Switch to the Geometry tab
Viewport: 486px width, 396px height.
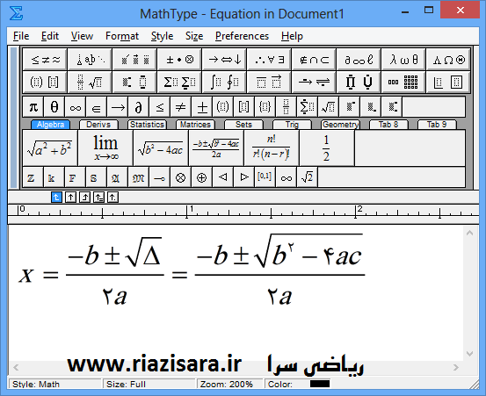click(340, 125)
